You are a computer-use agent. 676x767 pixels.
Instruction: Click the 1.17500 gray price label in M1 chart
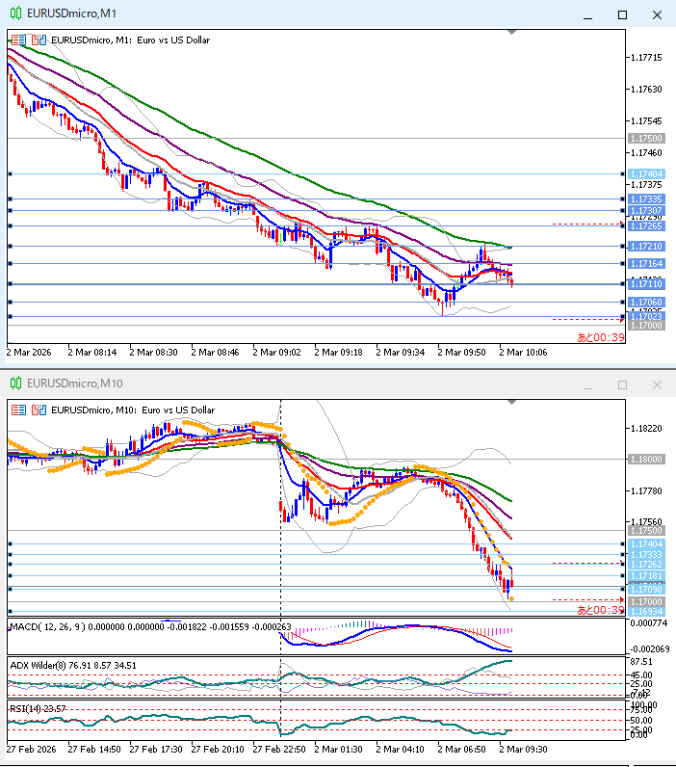click(645, 139)
